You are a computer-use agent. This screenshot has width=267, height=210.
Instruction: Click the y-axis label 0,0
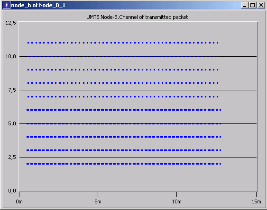pyautogui.click(x=12, y=191)
